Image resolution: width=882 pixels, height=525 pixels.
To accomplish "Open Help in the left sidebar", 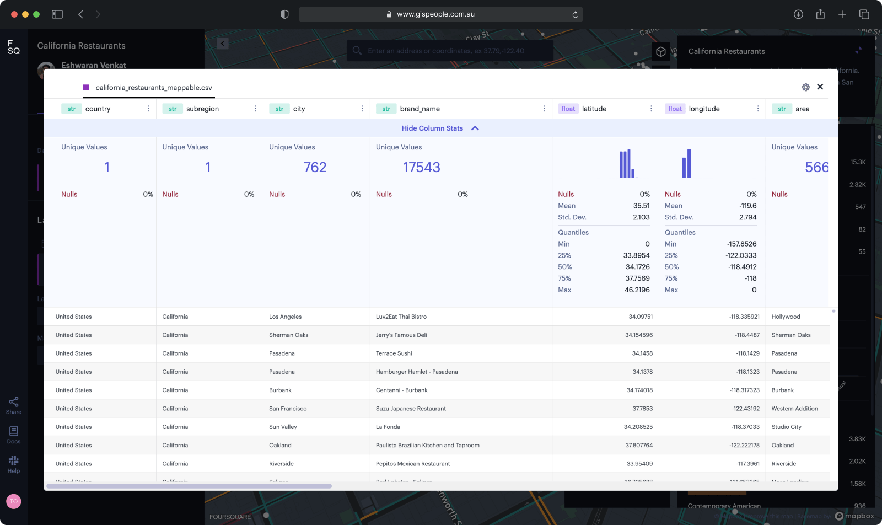I will coord(14,464).
